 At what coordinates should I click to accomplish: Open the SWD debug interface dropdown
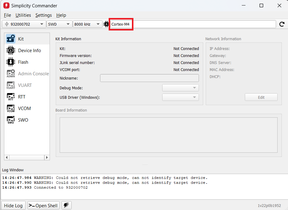pos(59,24)
